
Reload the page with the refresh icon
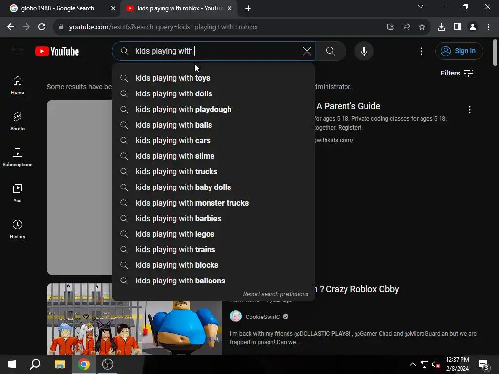coord(42,27)
